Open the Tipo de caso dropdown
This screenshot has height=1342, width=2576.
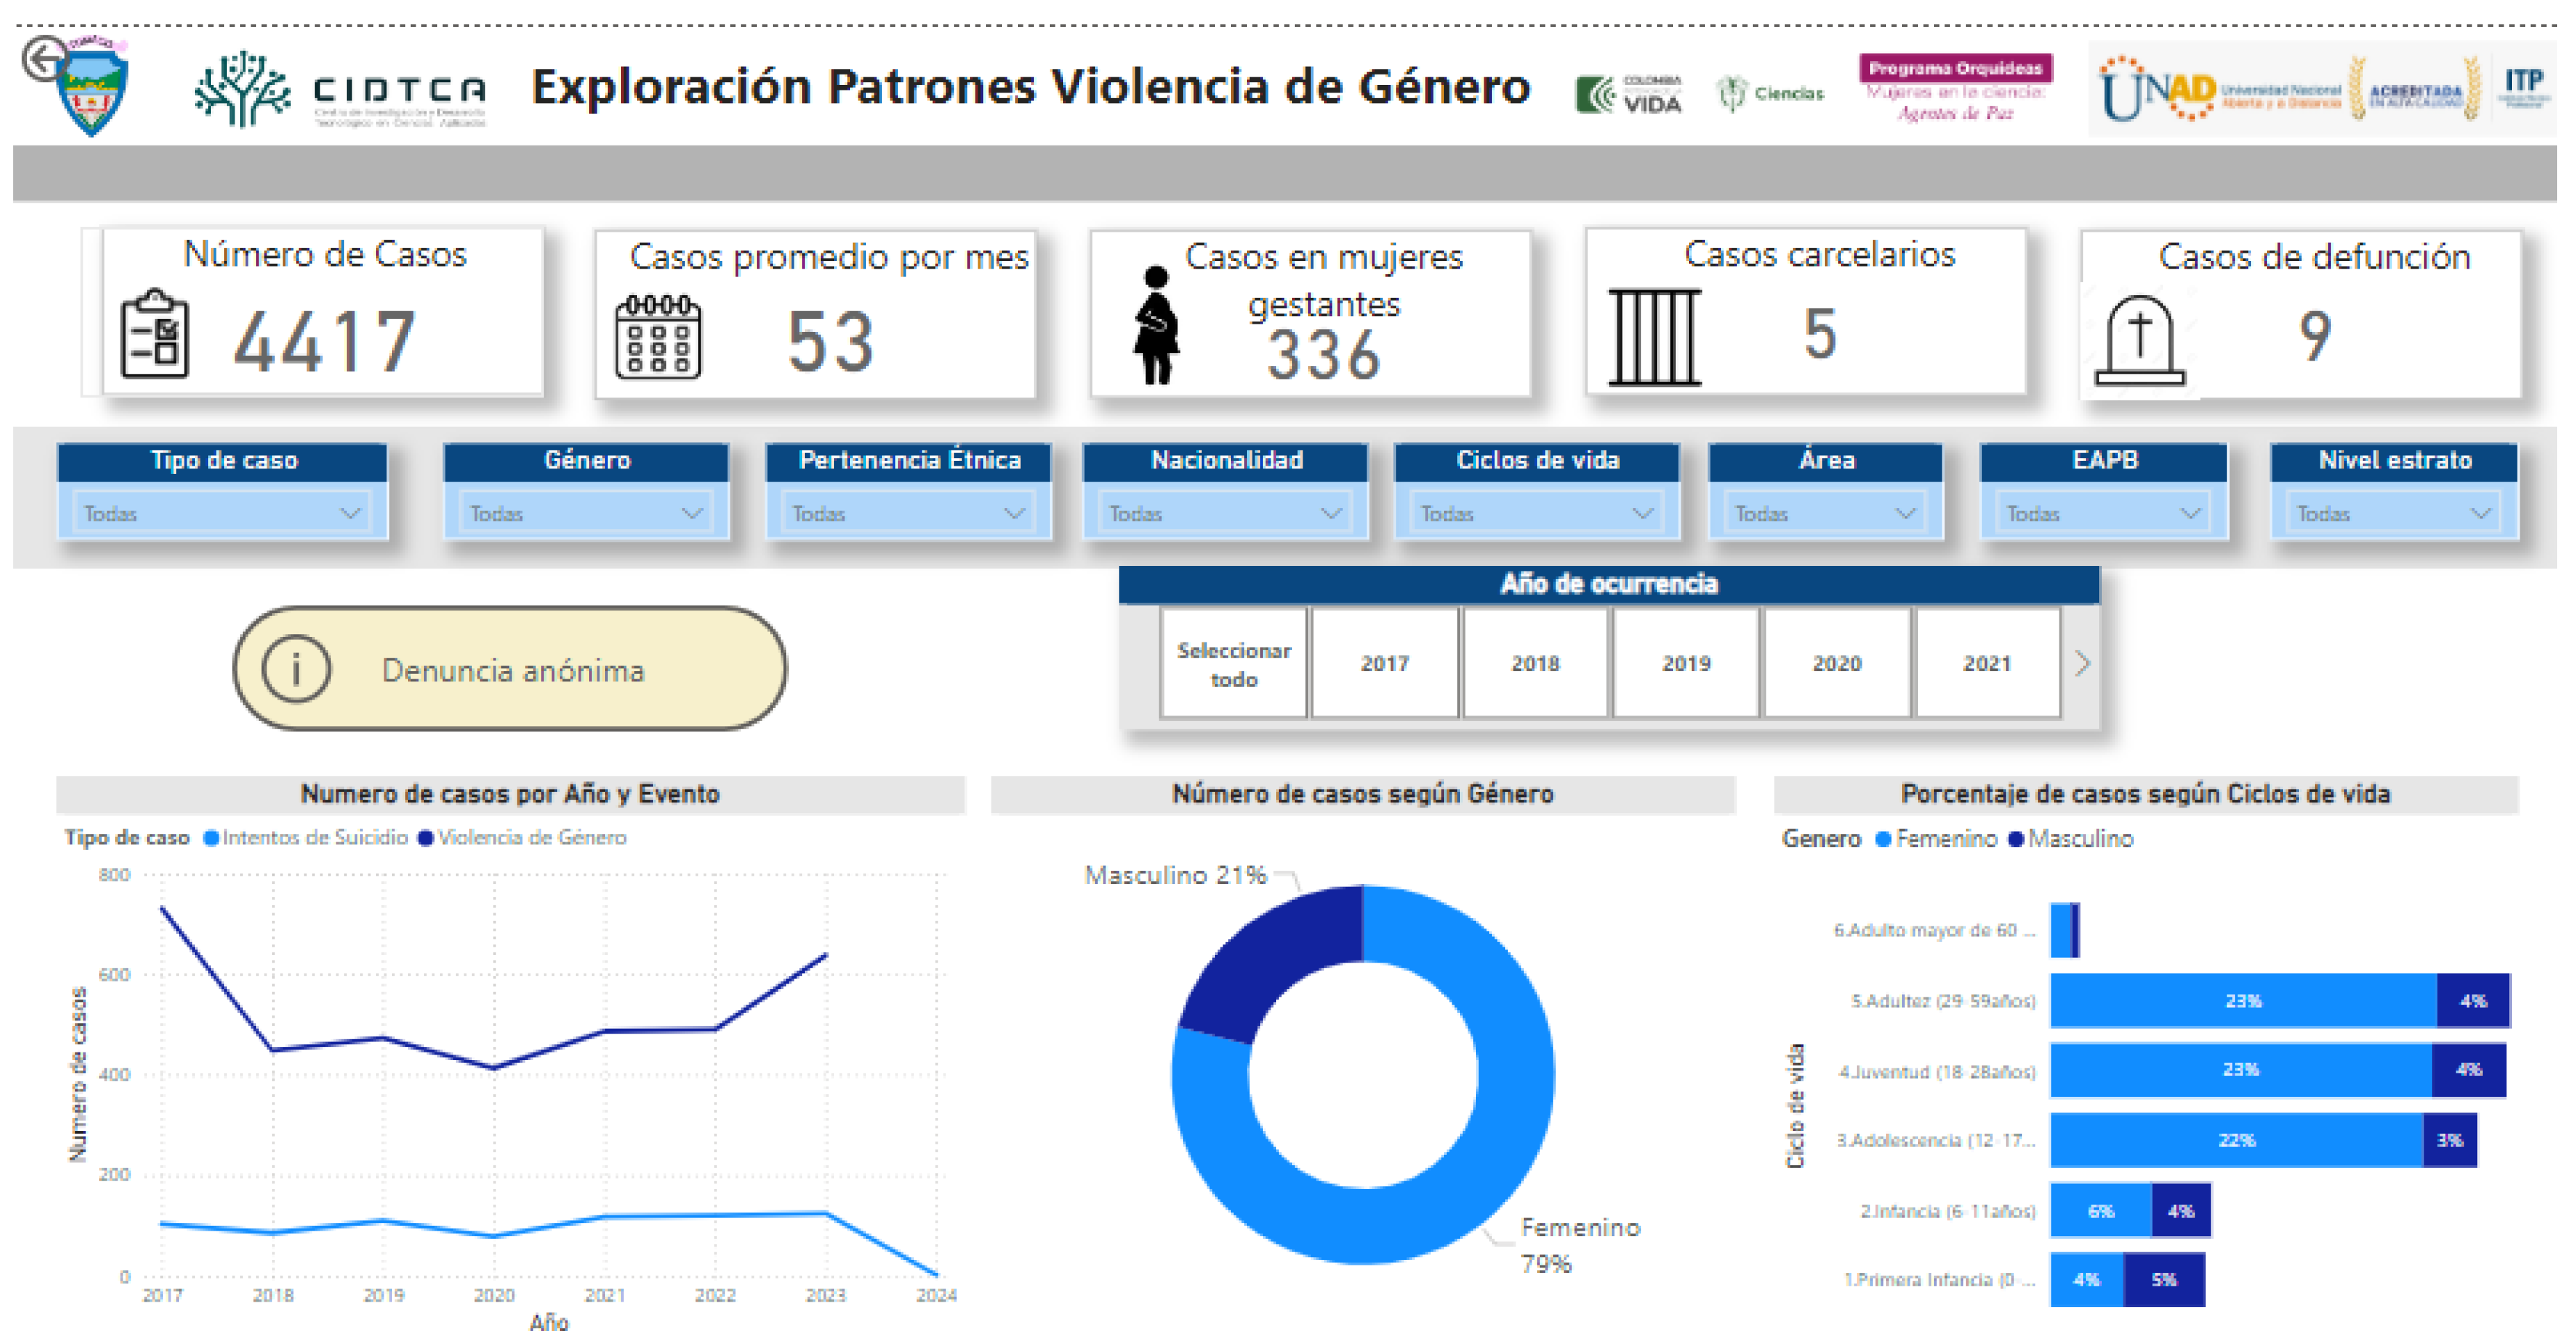point(222,513)
